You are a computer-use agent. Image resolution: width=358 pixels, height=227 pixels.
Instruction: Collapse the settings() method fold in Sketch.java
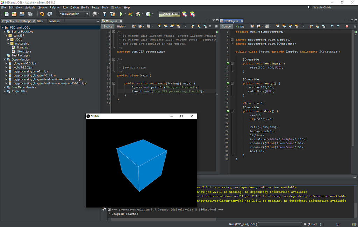(x=232, y=63)
